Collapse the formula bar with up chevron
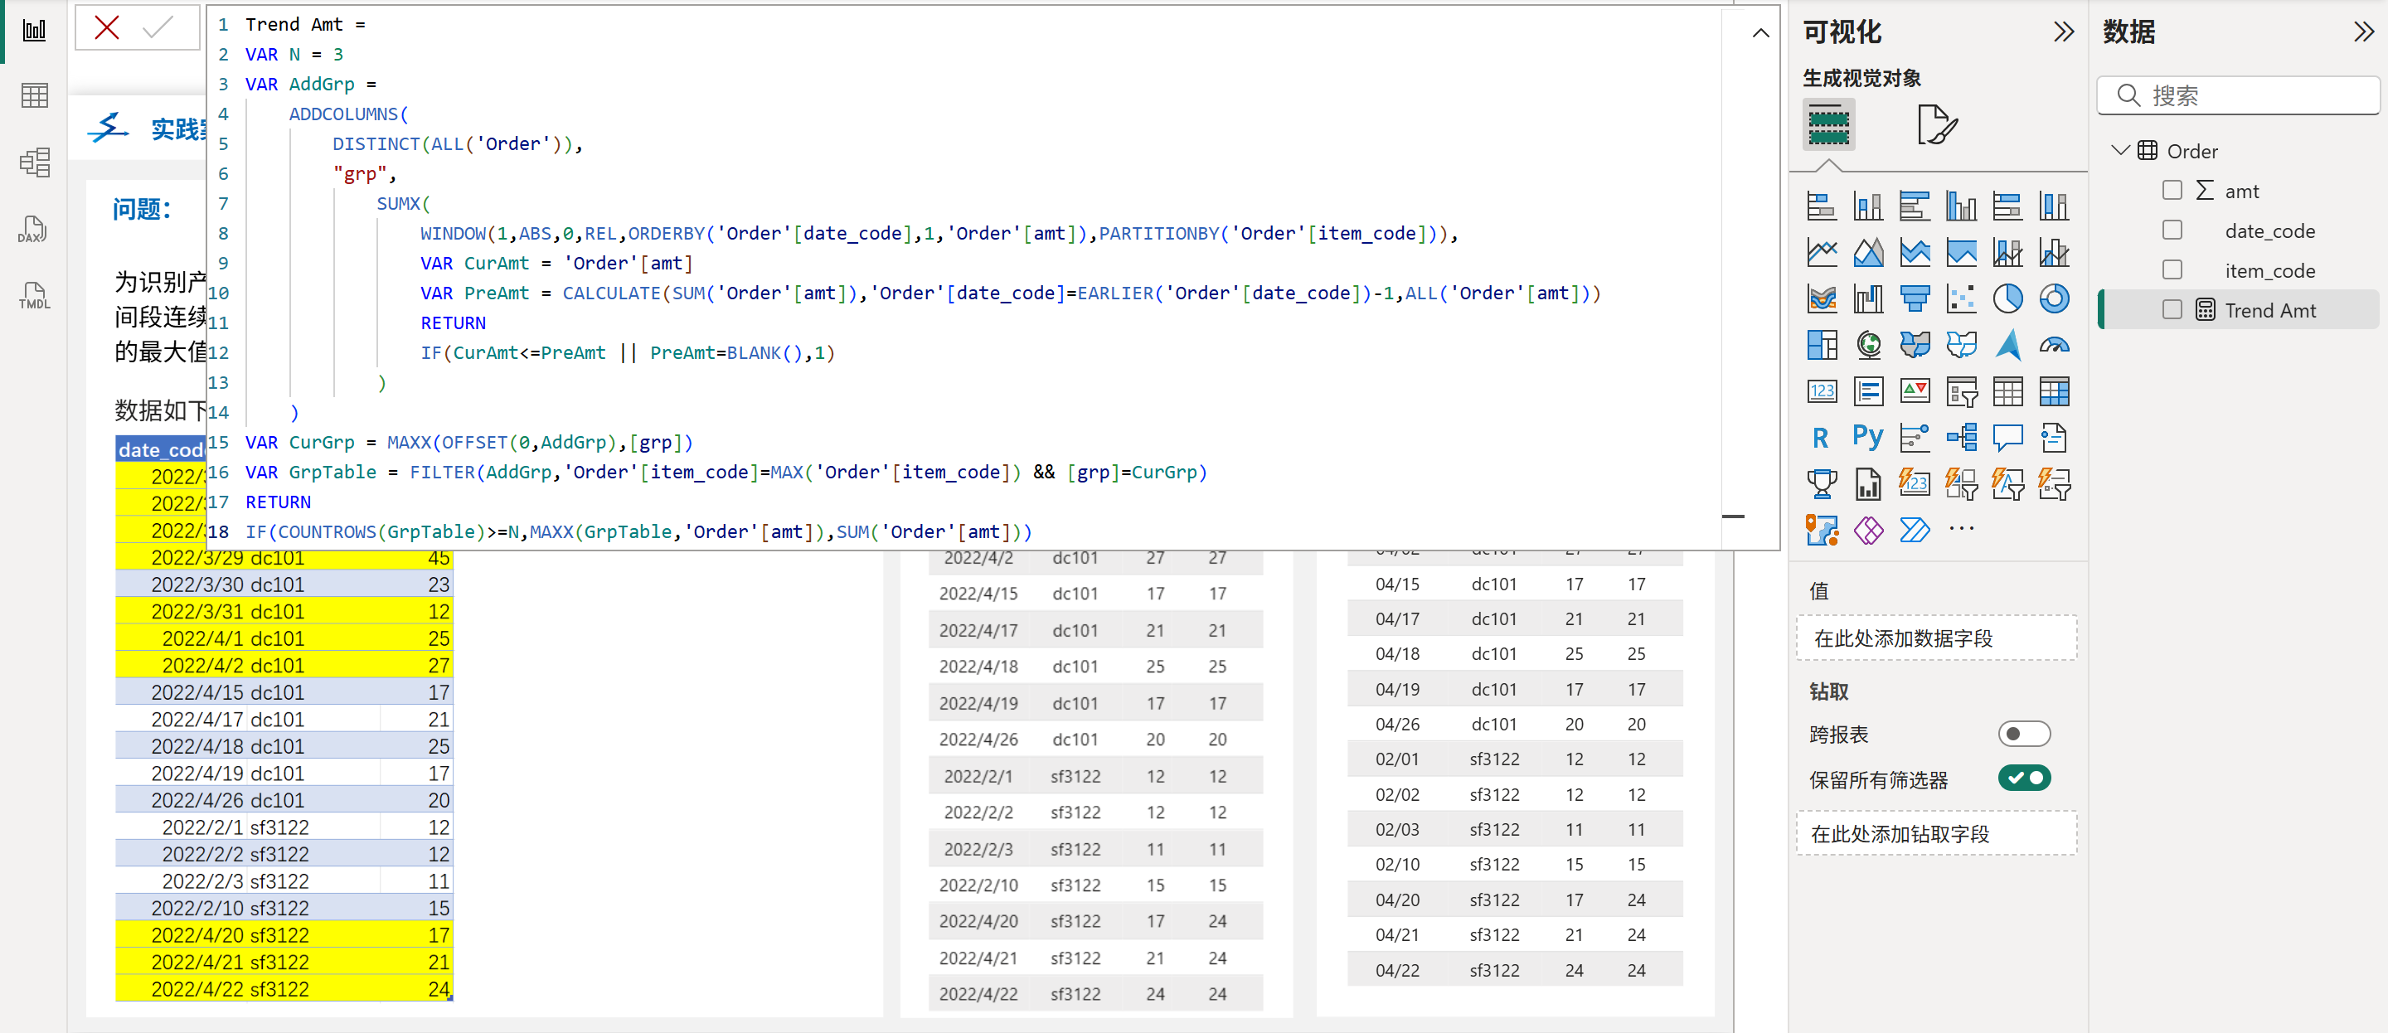Screen dimensions: 2388x1033 coord(1759,33)
